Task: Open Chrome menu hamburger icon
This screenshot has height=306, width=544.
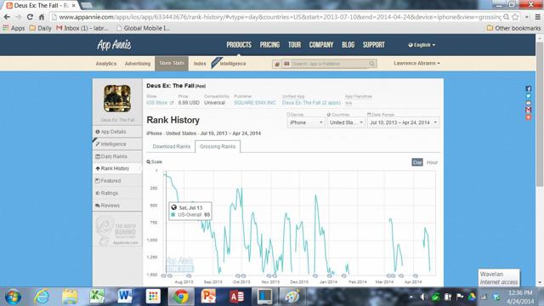Action: 537,17
